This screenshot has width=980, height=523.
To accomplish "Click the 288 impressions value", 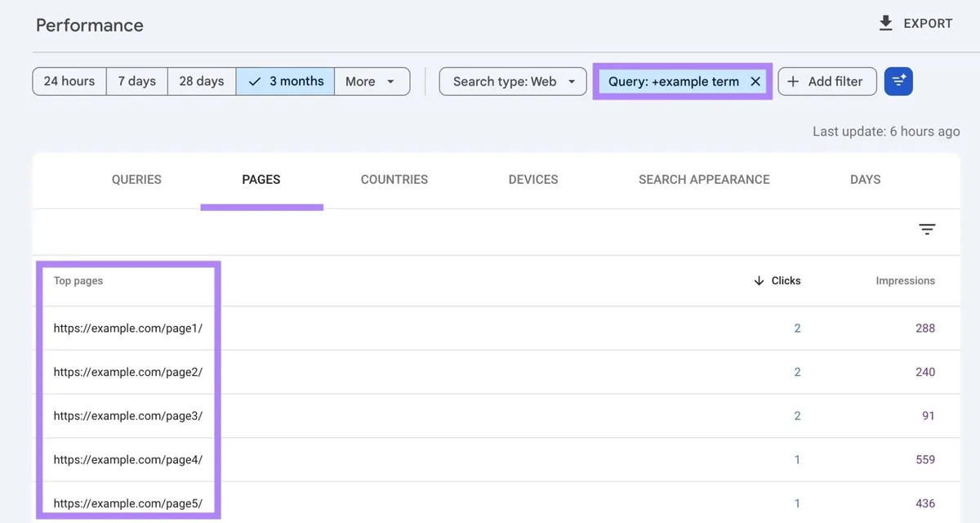I will (925, 329).
